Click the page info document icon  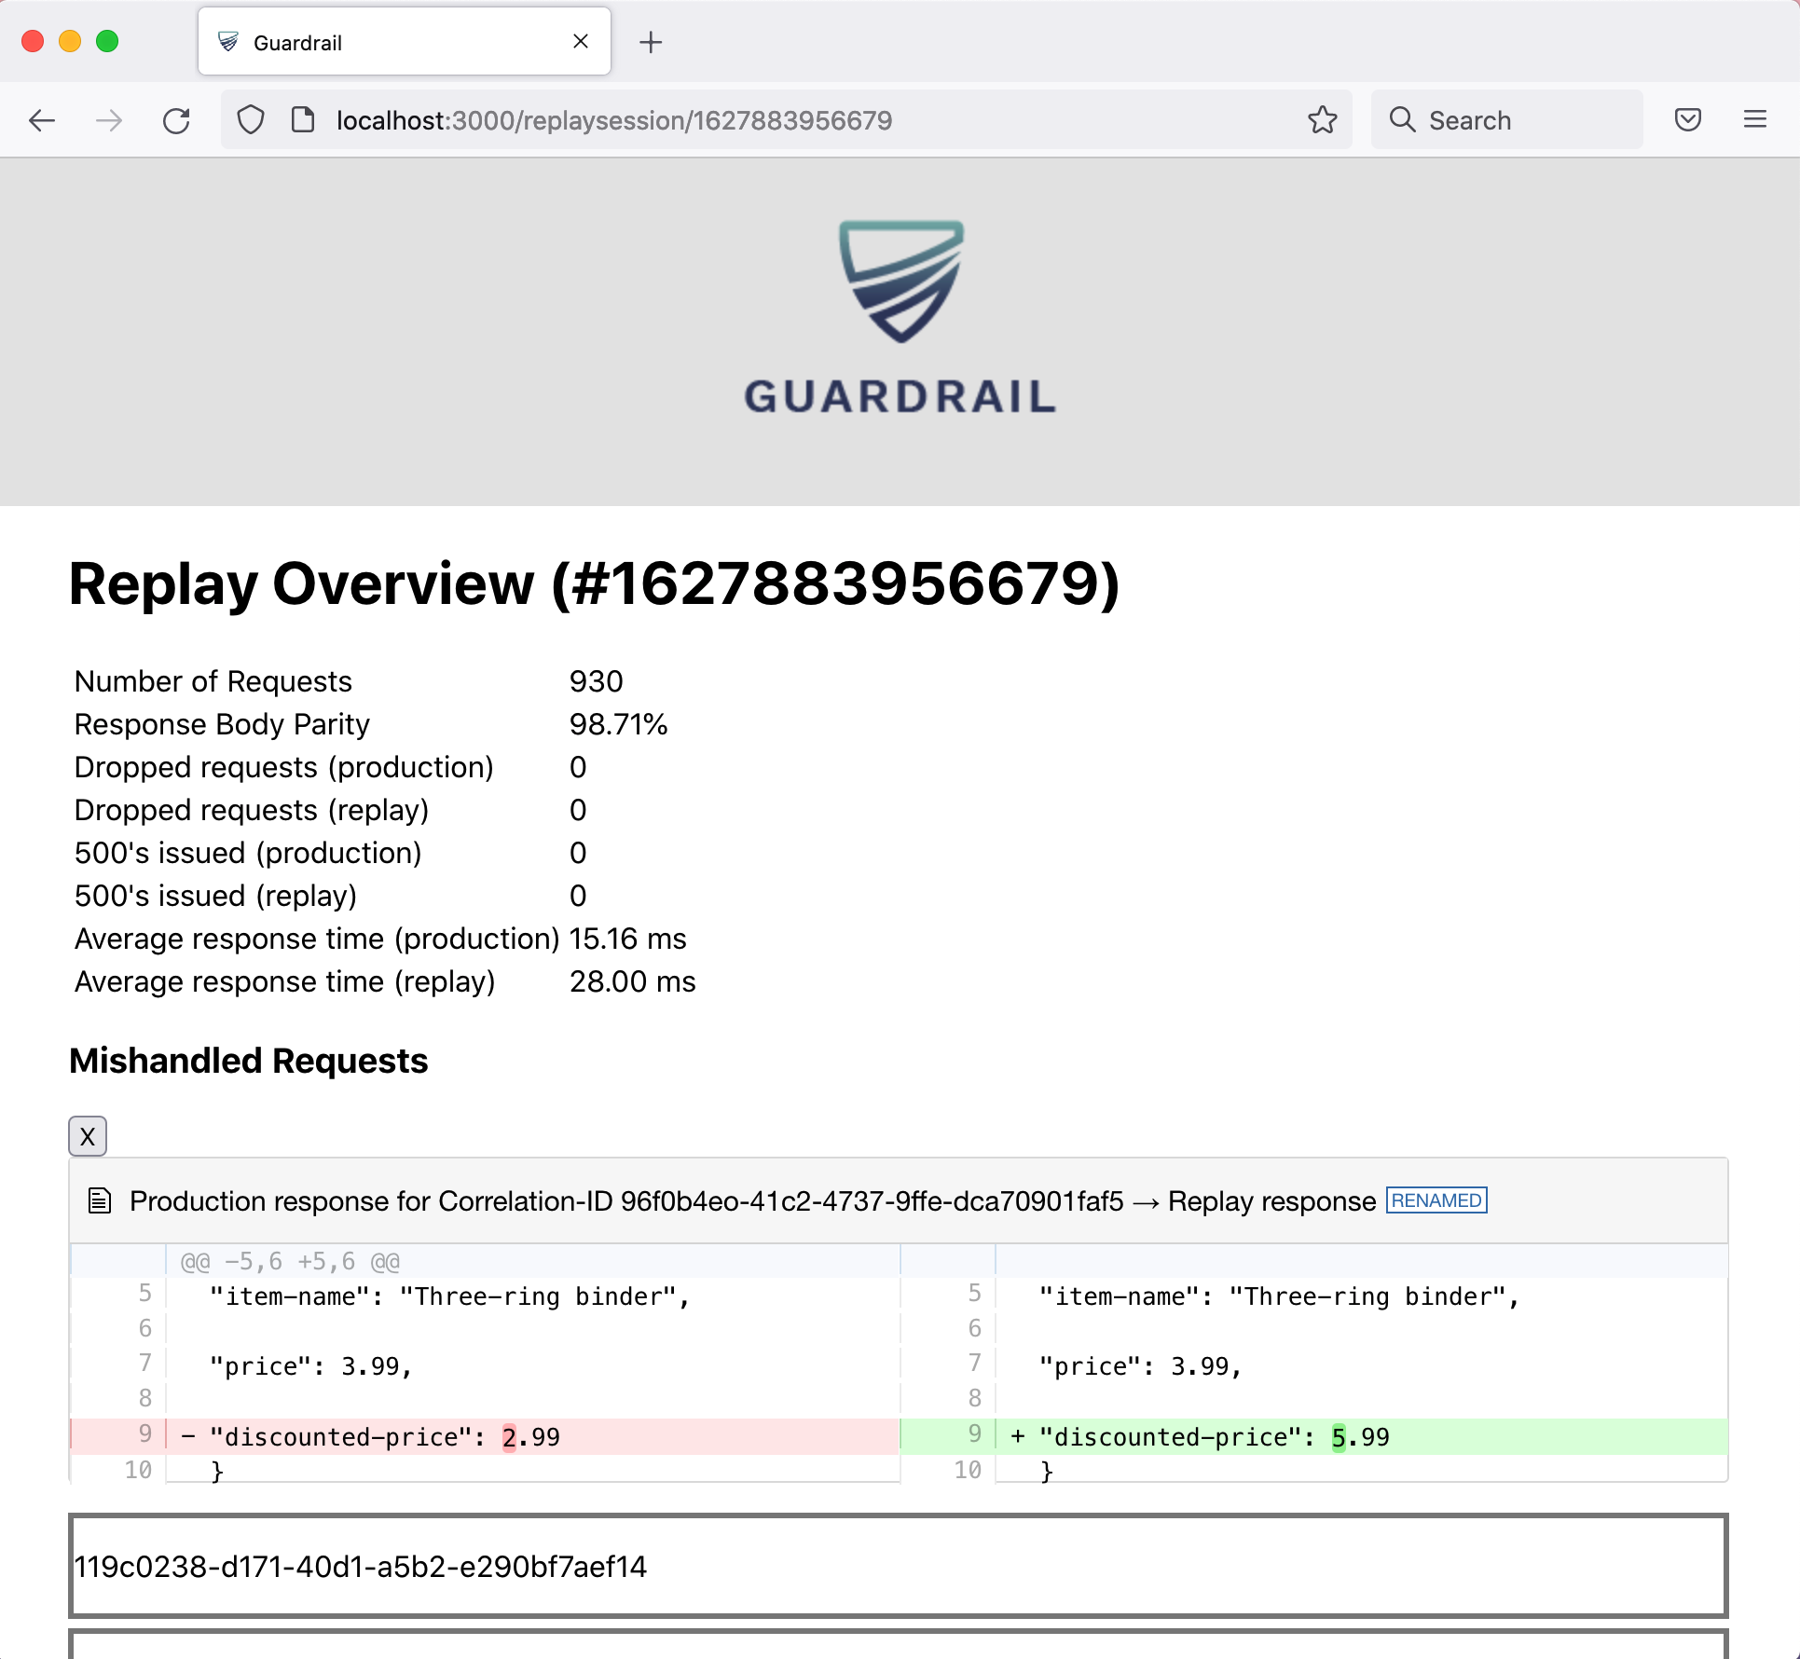(x=303, y=120)
